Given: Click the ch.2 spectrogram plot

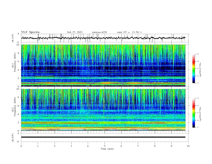Looking at the screenshot, I should [x=103, y=110].
